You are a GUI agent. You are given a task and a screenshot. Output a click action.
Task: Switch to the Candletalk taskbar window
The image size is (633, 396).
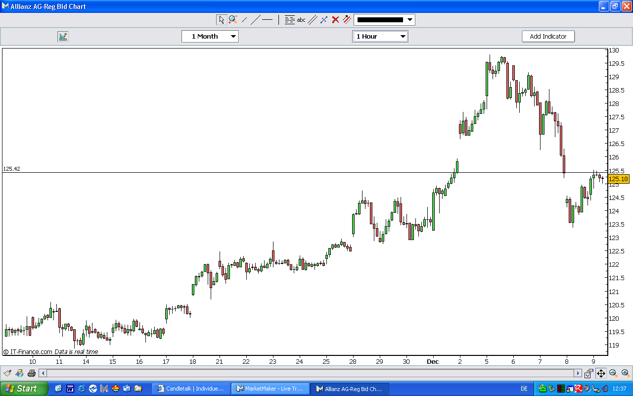tap(191, 389)
